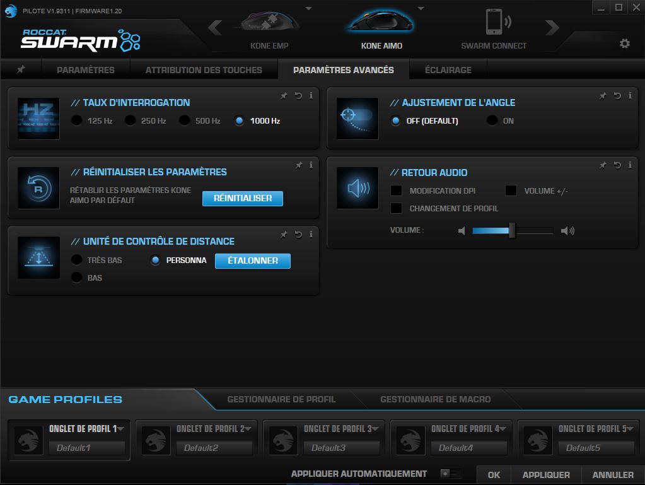Open Game Profiles section
Screen dimensions: 645x485
tap(66, 399)
